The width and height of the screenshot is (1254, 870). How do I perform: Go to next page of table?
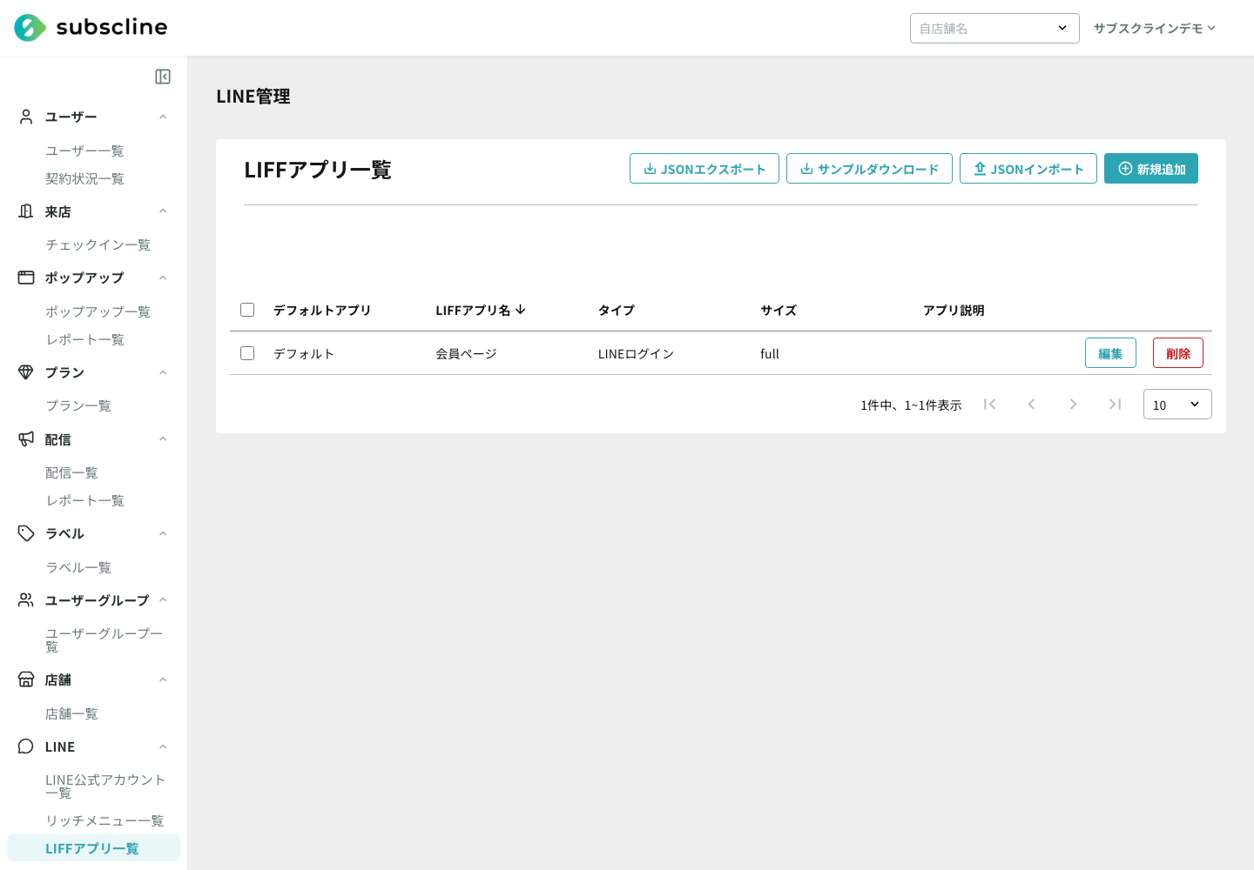click(x=1073, y=404)
